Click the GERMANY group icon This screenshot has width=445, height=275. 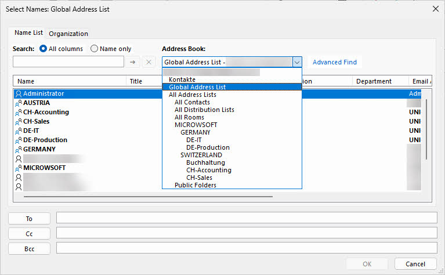(x=19, y=149)
